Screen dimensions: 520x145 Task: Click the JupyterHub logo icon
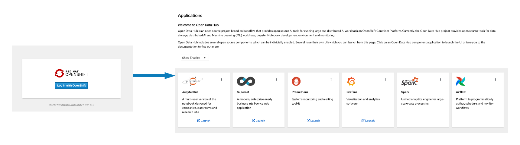(193, 81)
